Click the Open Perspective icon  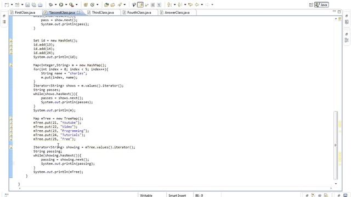[x=311, y=5]
